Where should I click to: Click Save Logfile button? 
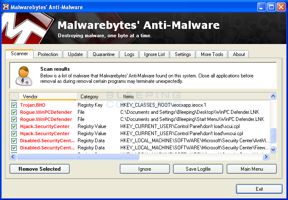pos(198,169)
